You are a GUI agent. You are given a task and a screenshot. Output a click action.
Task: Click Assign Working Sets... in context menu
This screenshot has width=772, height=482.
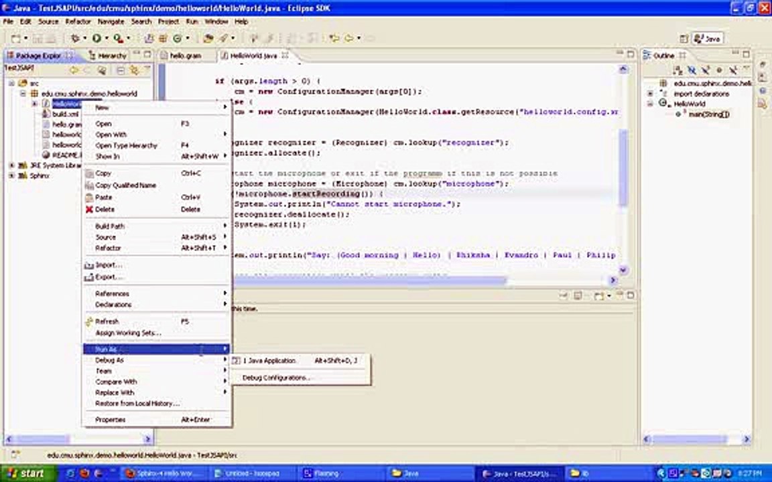click(156, 333)
